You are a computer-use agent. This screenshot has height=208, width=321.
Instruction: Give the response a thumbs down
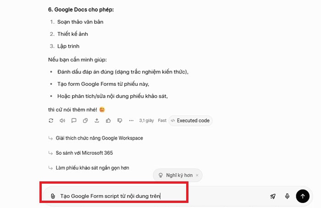click(x=120, y=121)
